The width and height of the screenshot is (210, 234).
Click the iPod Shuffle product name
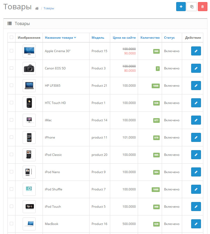(53, 189)
